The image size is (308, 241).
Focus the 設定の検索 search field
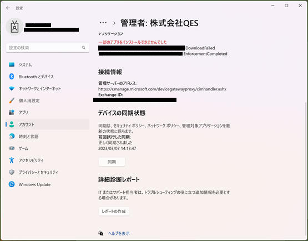(47, 48)
